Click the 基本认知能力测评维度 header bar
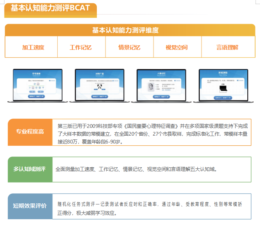The height and width of the screenshot is (226, 260). click(x=130, y=30)
